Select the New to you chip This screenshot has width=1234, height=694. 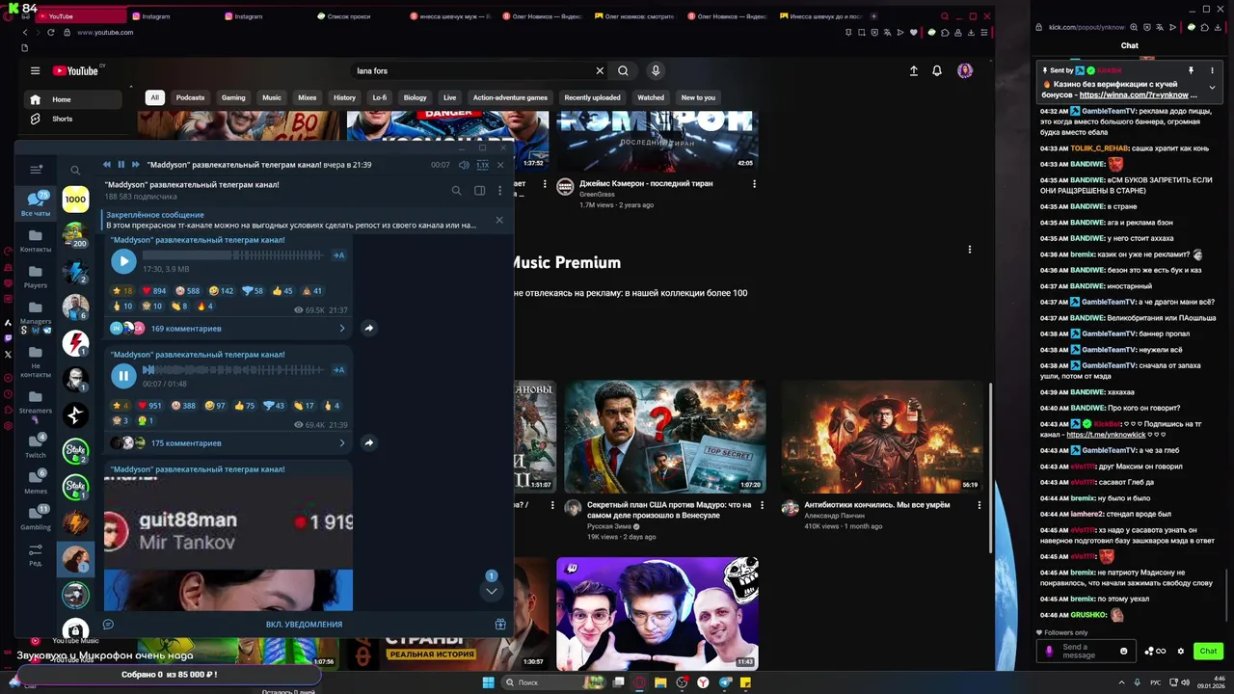(698, 97)
